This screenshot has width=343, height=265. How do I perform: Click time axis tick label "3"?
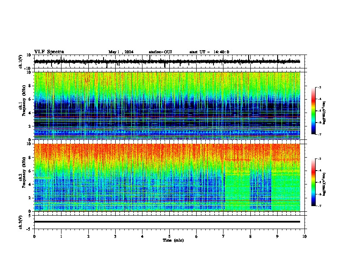(115, 236)
